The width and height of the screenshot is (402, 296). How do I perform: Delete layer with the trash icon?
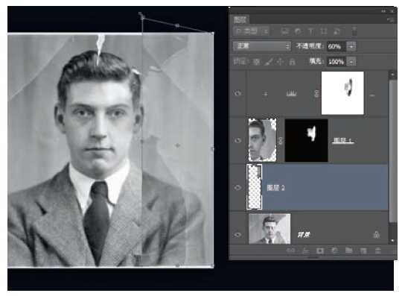[x=378, y=251]
